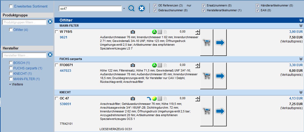This screenshot has width=304, height=132.
Task: Tick the KNECHT (1) manufacturer checkbox
Action: tap(11, 74)
